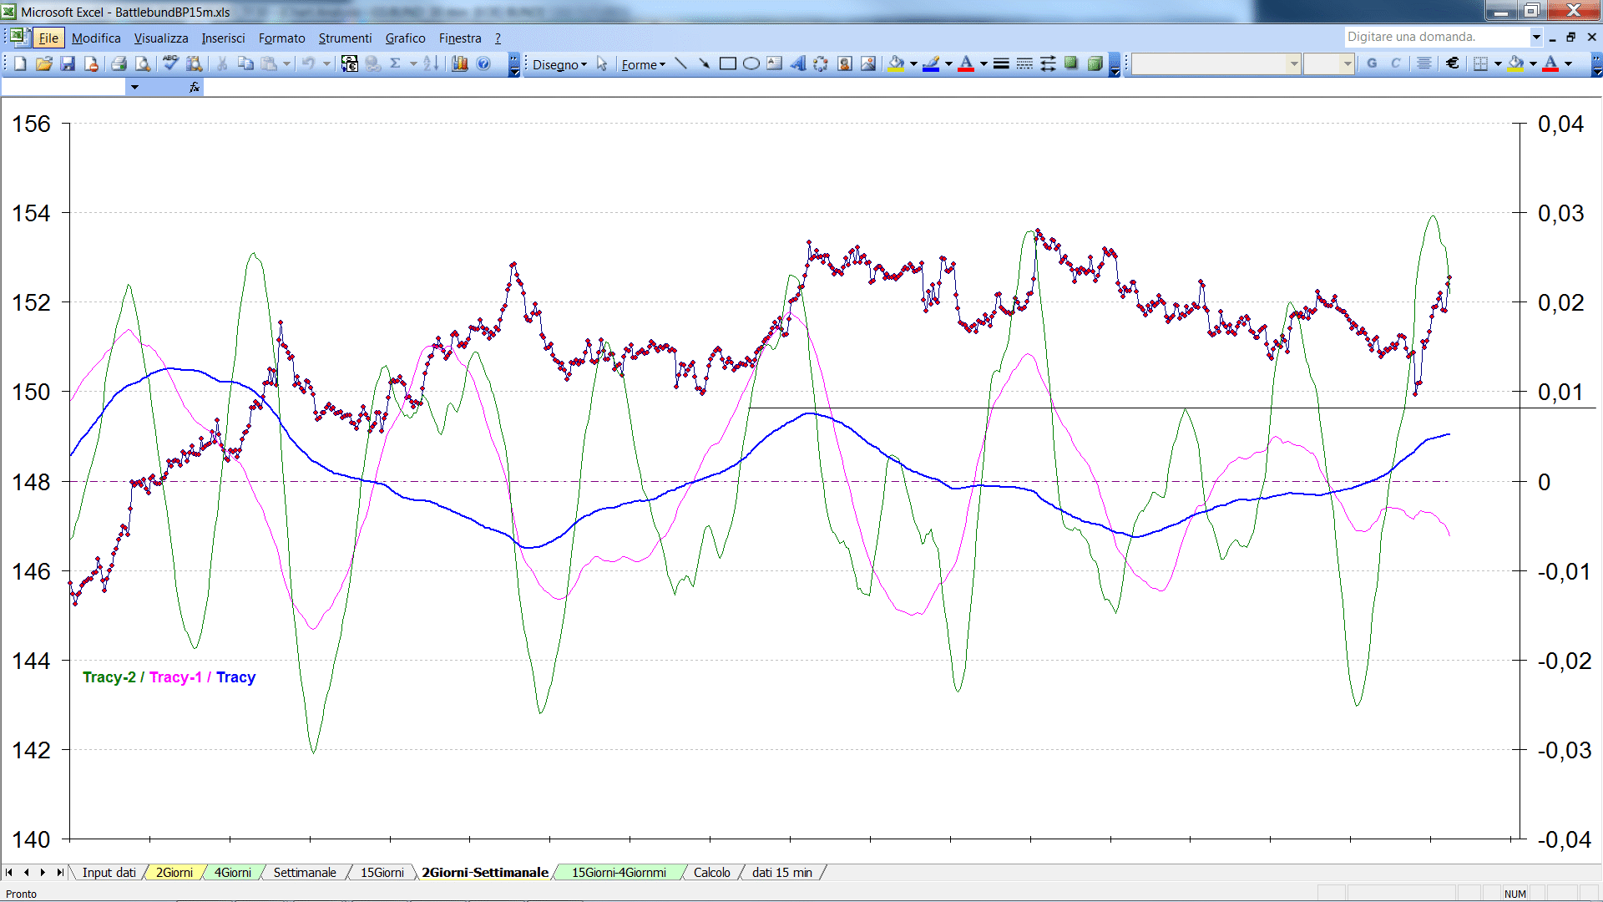This screenshot has height=902, width=1603.
Task: Run the ABC spelling check icon
Action: coord(170,63)
